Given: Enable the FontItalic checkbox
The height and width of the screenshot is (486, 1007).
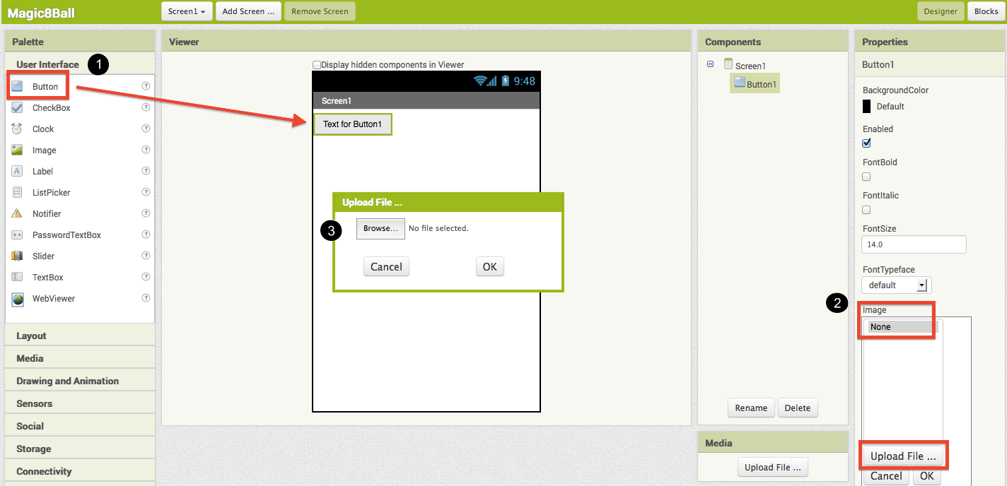Looking at the screenshot, I should pos(866,210).
